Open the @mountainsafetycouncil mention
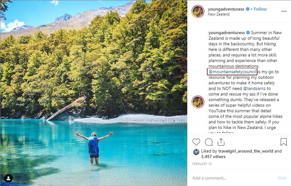This screenshot has width=291, height=186. click(232, 72)
